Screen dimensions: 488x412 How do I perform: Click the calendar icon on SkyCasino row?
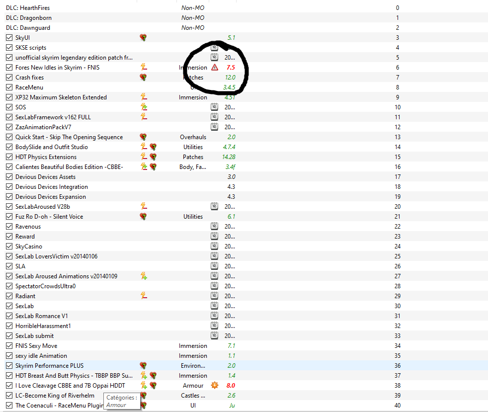pyautogui.click(x=215, y=246)
